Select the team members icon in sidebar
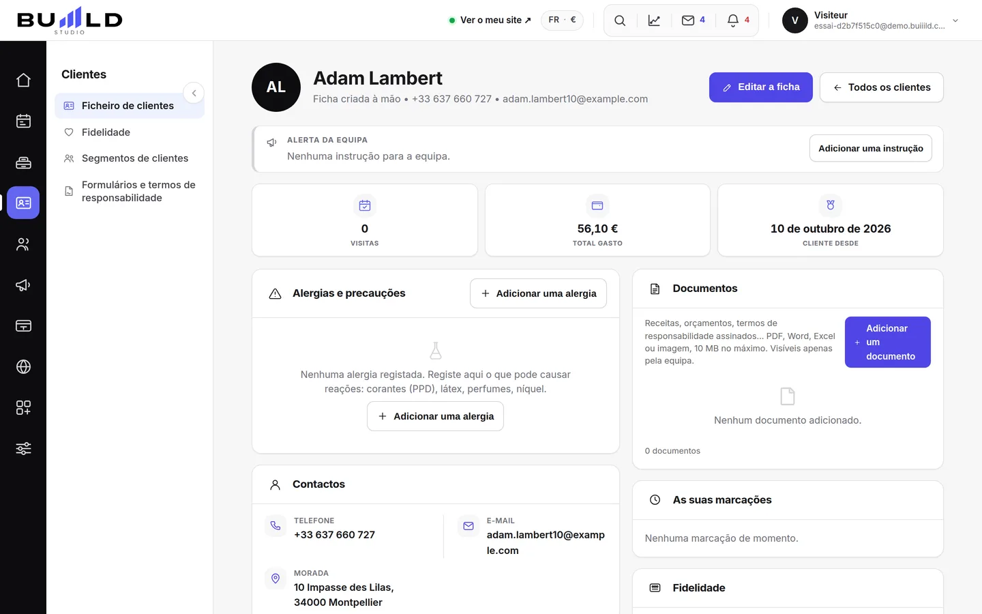This screenshot has width=982, height=614. pos(23,244)
